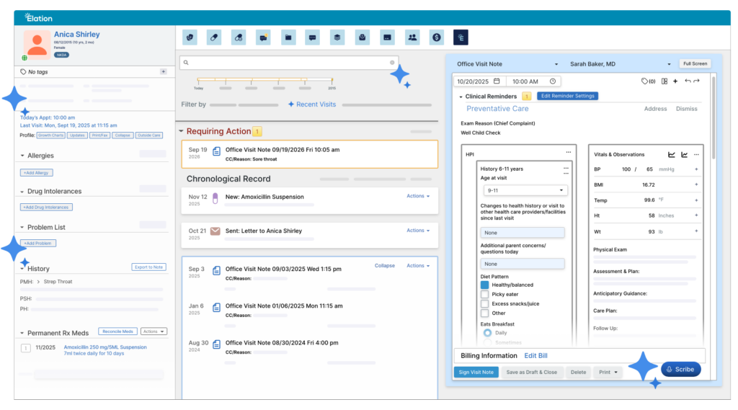Click the layout columns icon in note header
Screen dimensions: 738x410
tap(664, 81)
